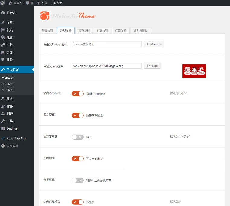The image size is (230, 206).
Task: Turn off the 无限加载 toggle
Action: coord(78,158)
